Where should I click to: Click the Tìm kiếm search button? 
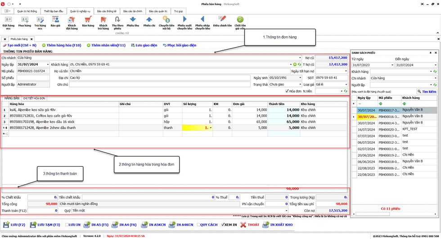427,91
